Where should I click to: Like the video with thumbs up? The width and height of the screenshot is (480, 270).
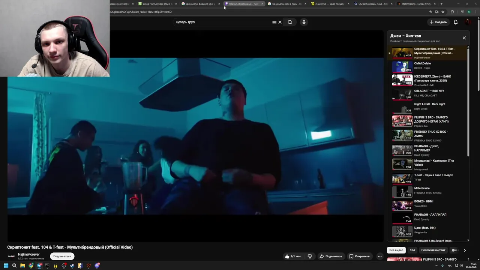(x=293, y=256)
